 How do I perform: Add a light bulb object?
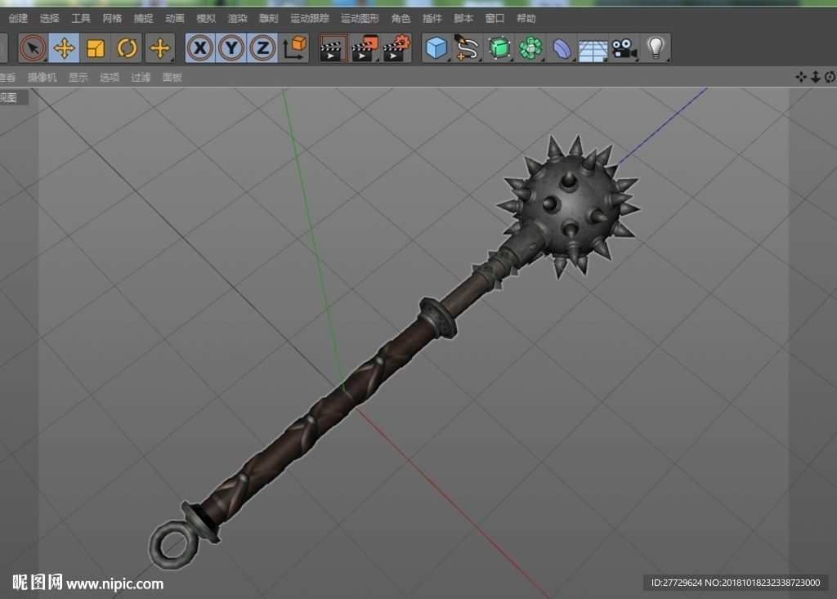[656, 48]
